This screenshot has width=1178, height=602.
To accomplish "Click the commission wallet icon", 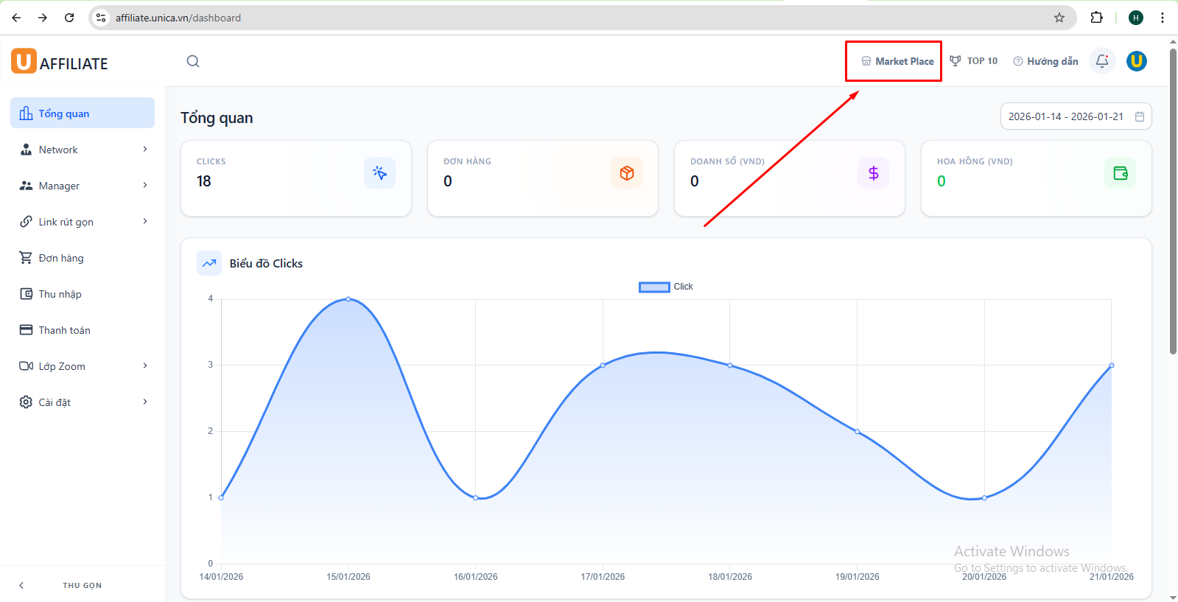I will (x=1120, y=173).
